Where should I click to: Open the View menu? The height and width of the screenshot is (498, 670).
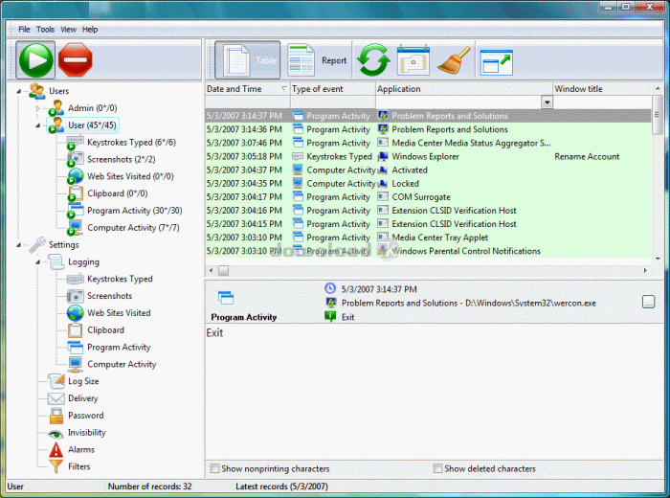click(68, 30)
